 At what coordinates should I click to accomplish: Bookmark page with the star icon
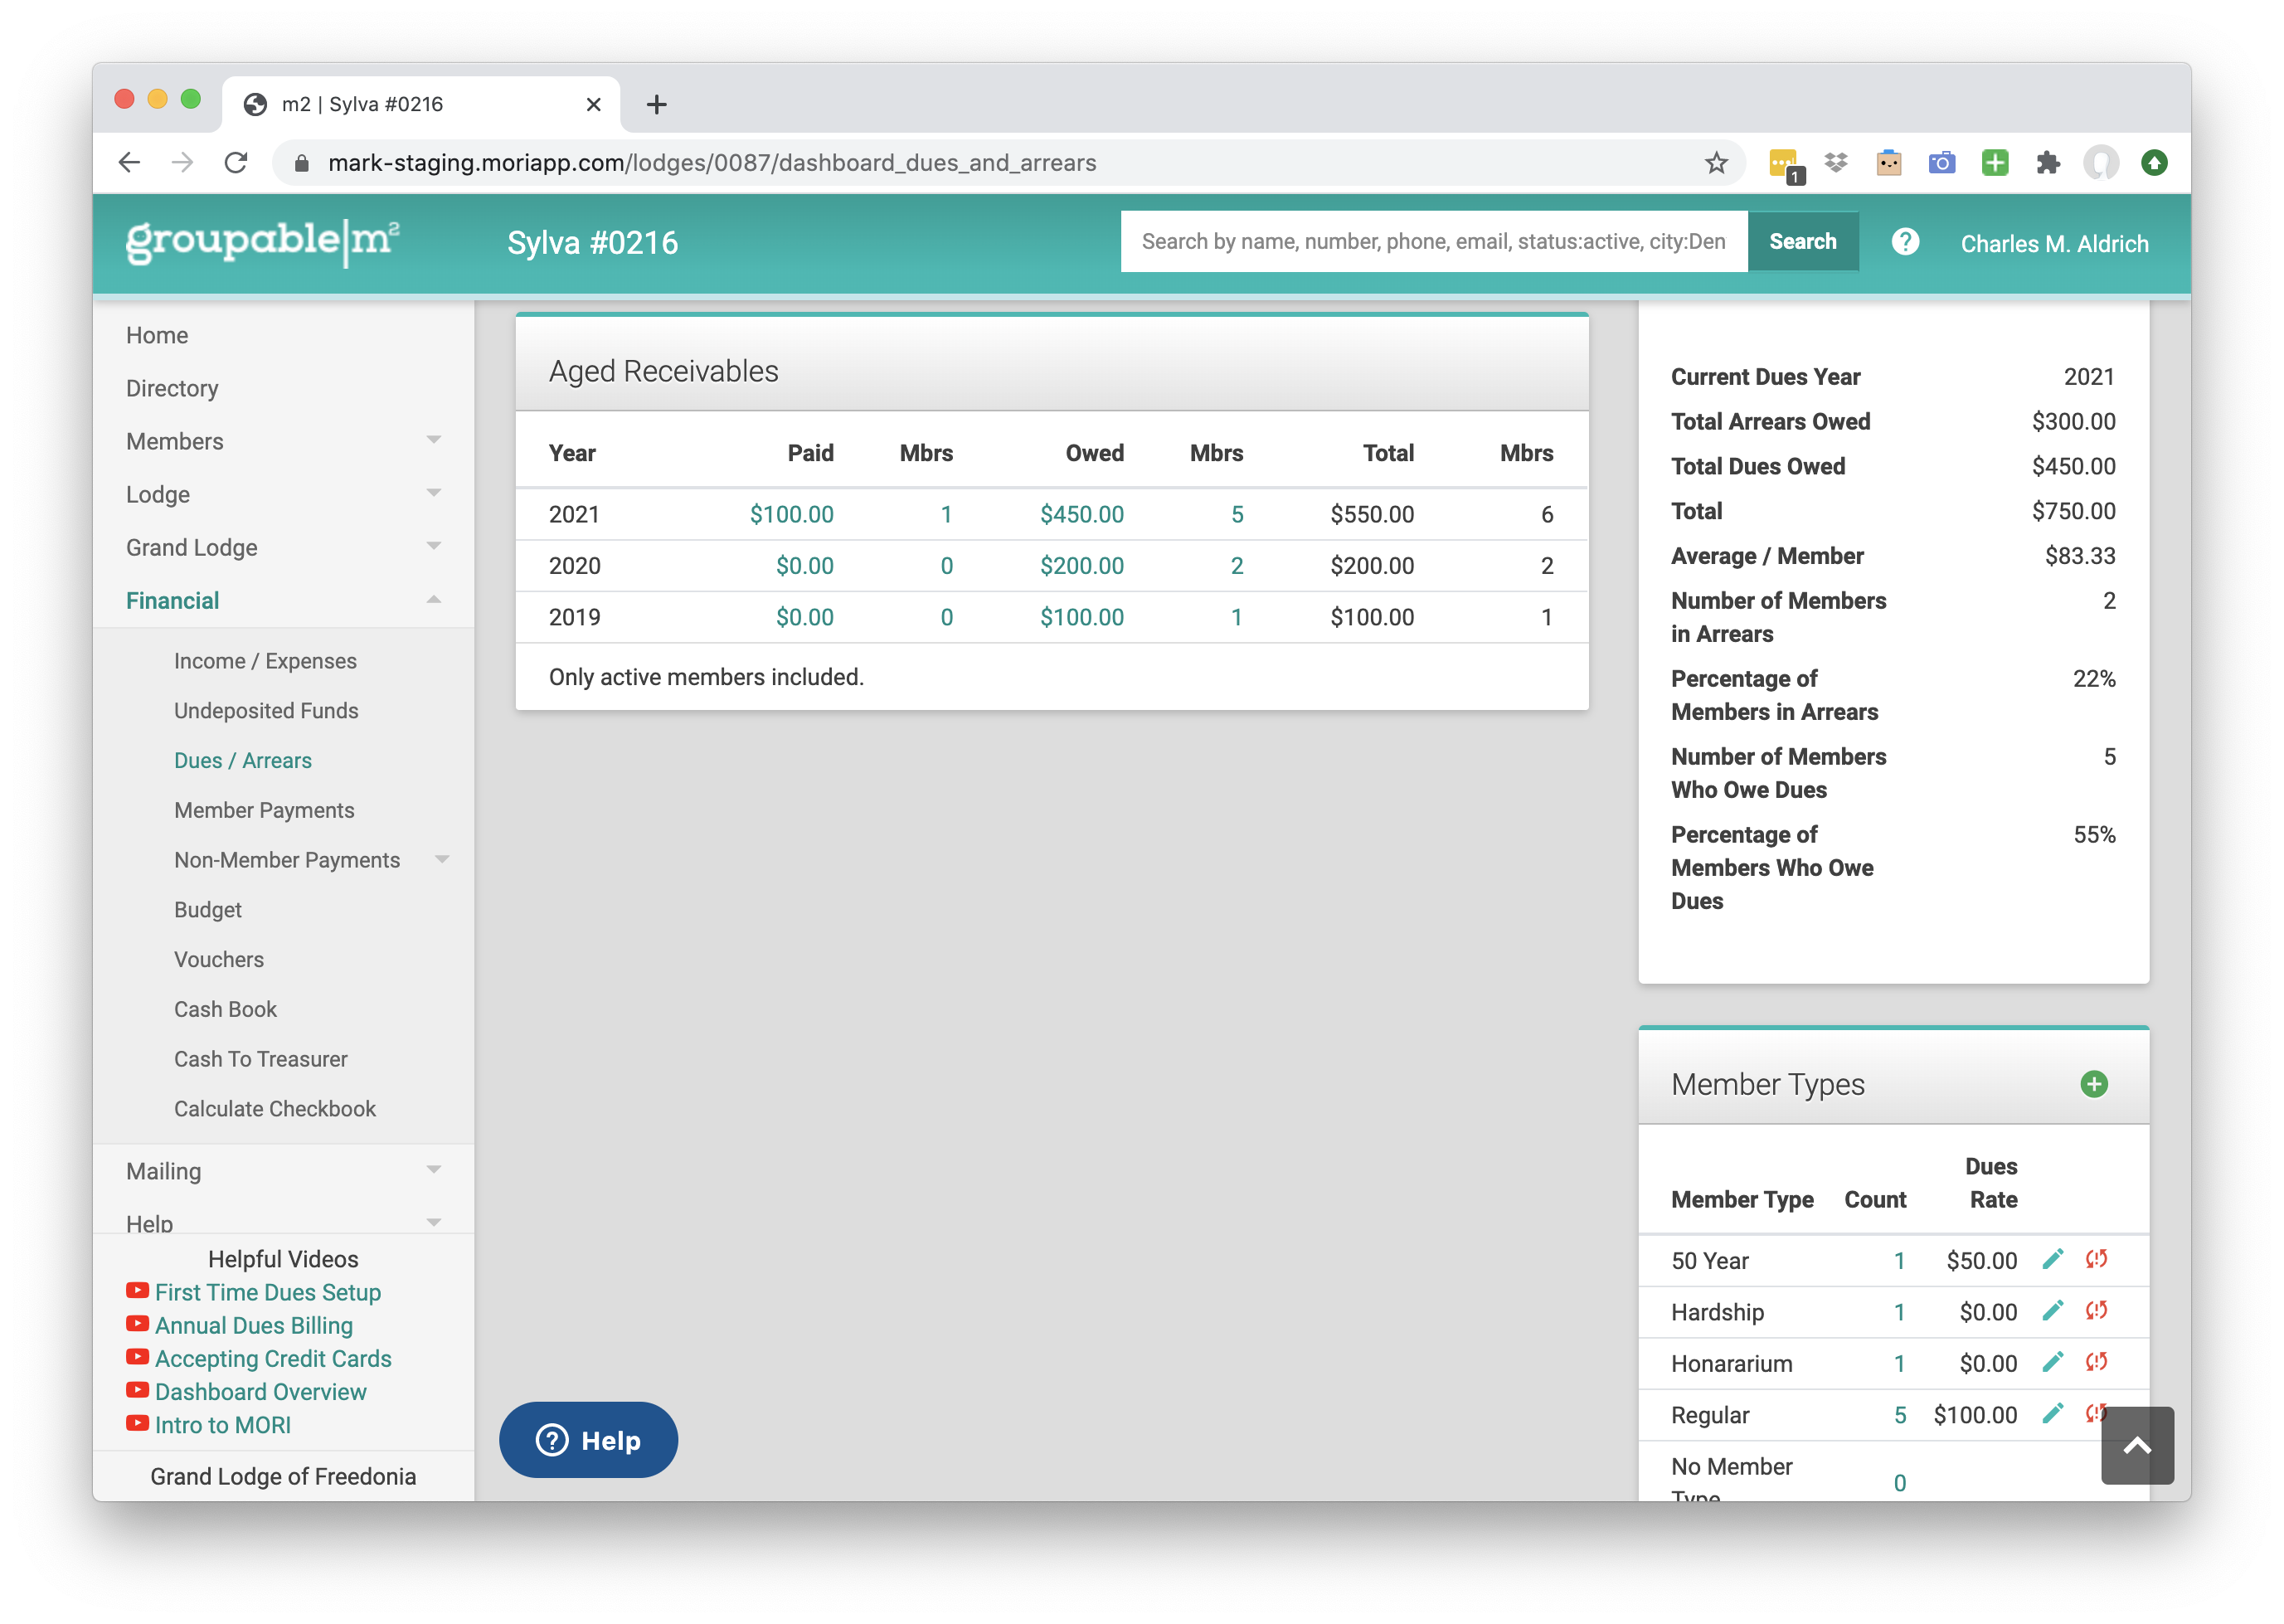pos(1716,163)
